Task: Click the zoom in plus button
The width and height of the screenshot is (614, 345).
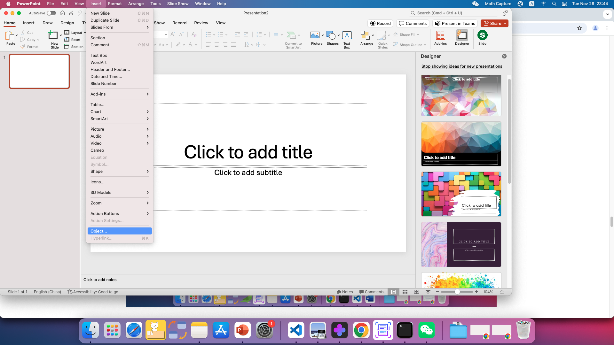Action: pyautogui.click(x=476, y=292)
